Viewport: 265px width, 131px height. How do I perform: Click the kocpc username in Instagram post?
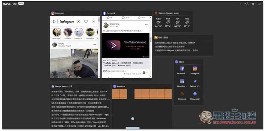click(x=61, y=44)
